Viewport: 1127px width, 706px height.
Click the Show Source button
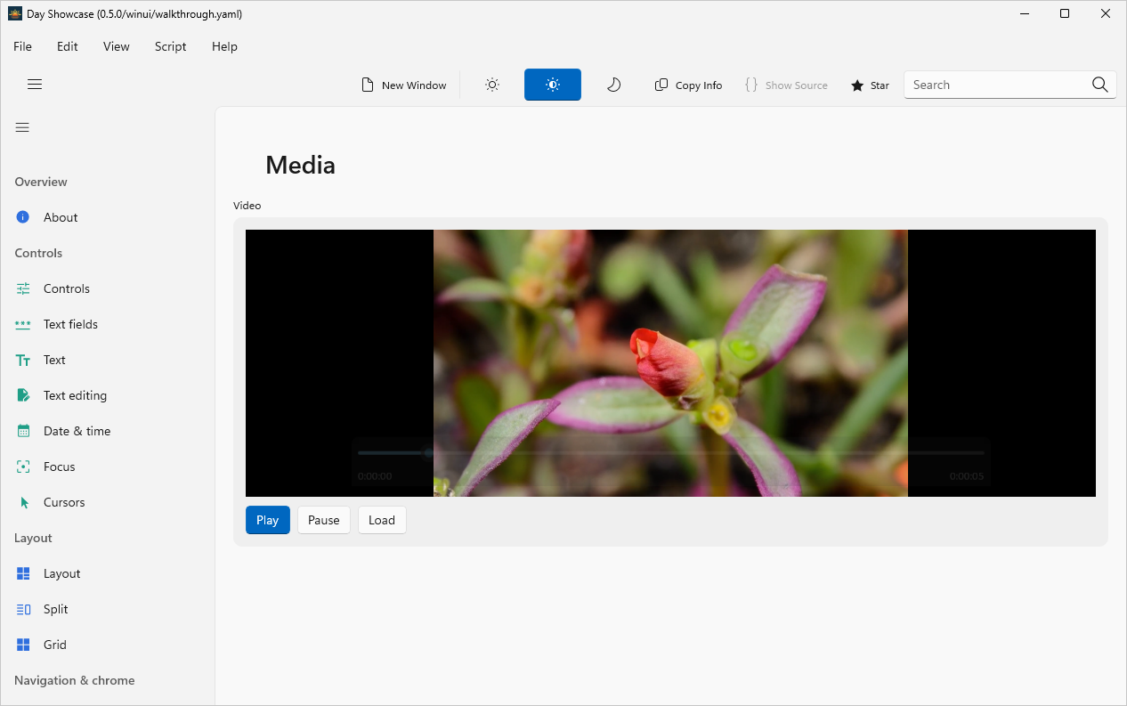coord(786,85)
